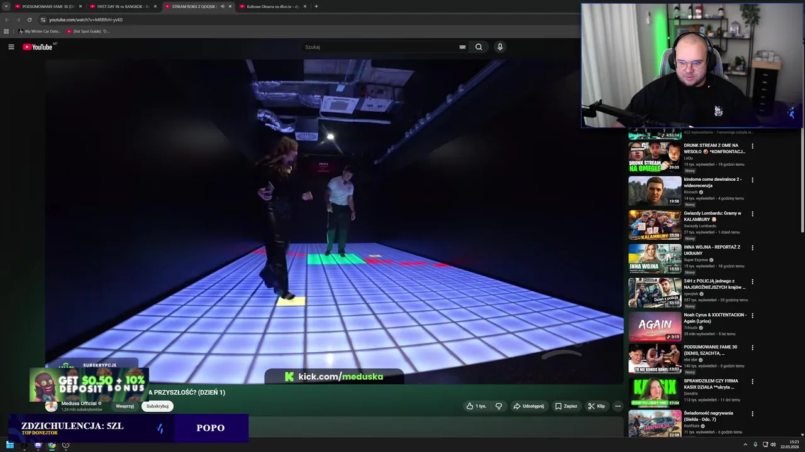Go forward in browser history

pyautogui.click(x=18, y=19)
